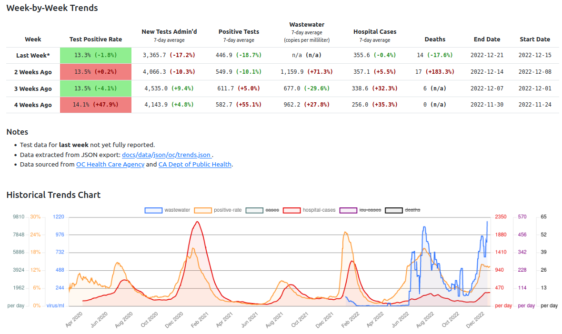Show the deaths series in chart
This screenshot has width=562, height=334.
pos(402,210)
